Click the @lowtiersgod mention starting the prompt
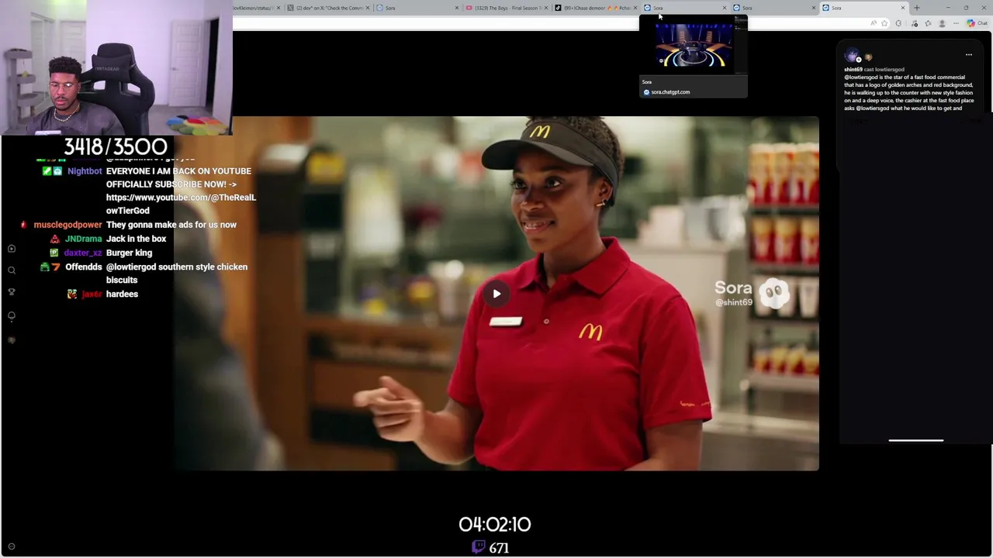The width and height of the screenshot is (993, 558). (x=861, y=77)
